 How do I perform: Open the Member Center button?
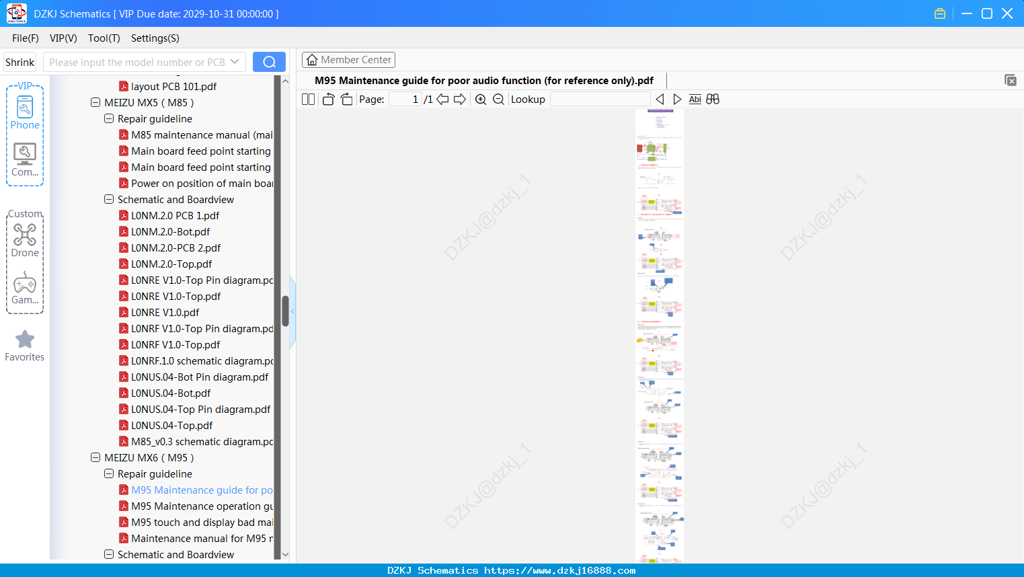(x=348, y=60)
